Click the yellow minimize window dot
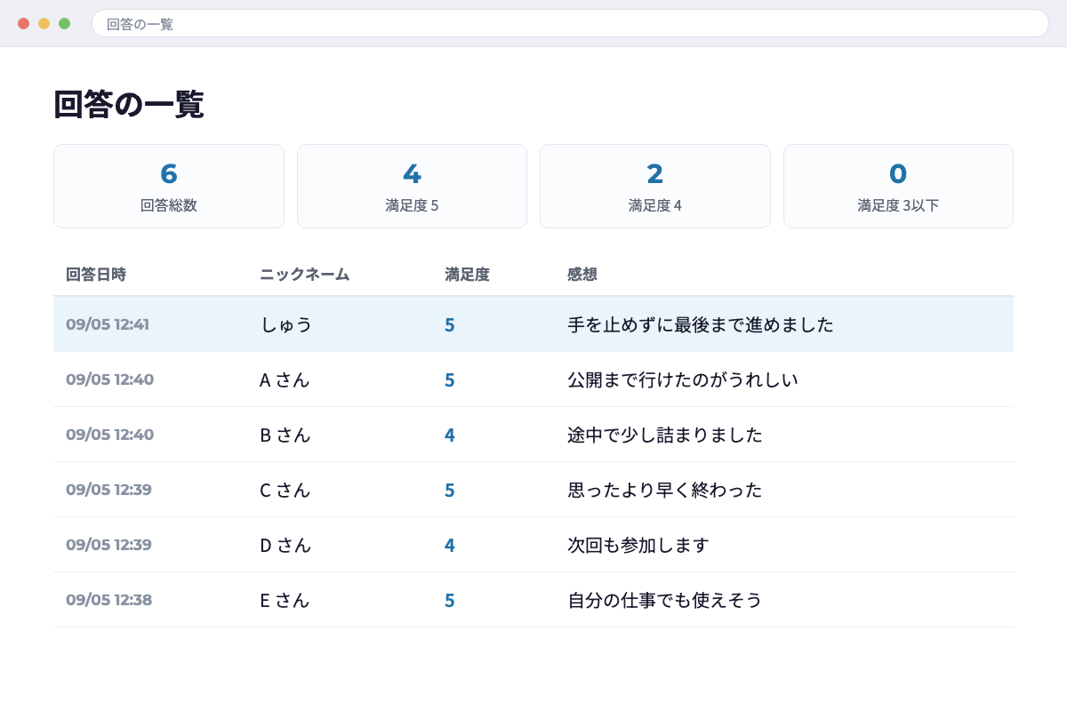 [44, 23]
